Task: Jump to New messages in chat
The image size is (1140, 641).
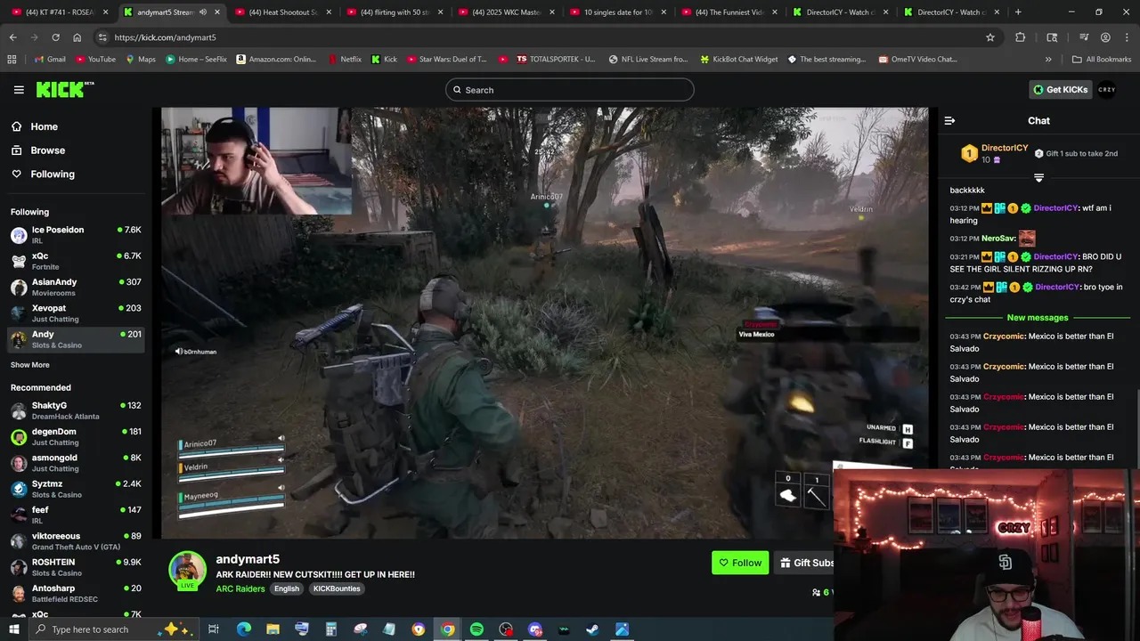Action: point(1038,318)
